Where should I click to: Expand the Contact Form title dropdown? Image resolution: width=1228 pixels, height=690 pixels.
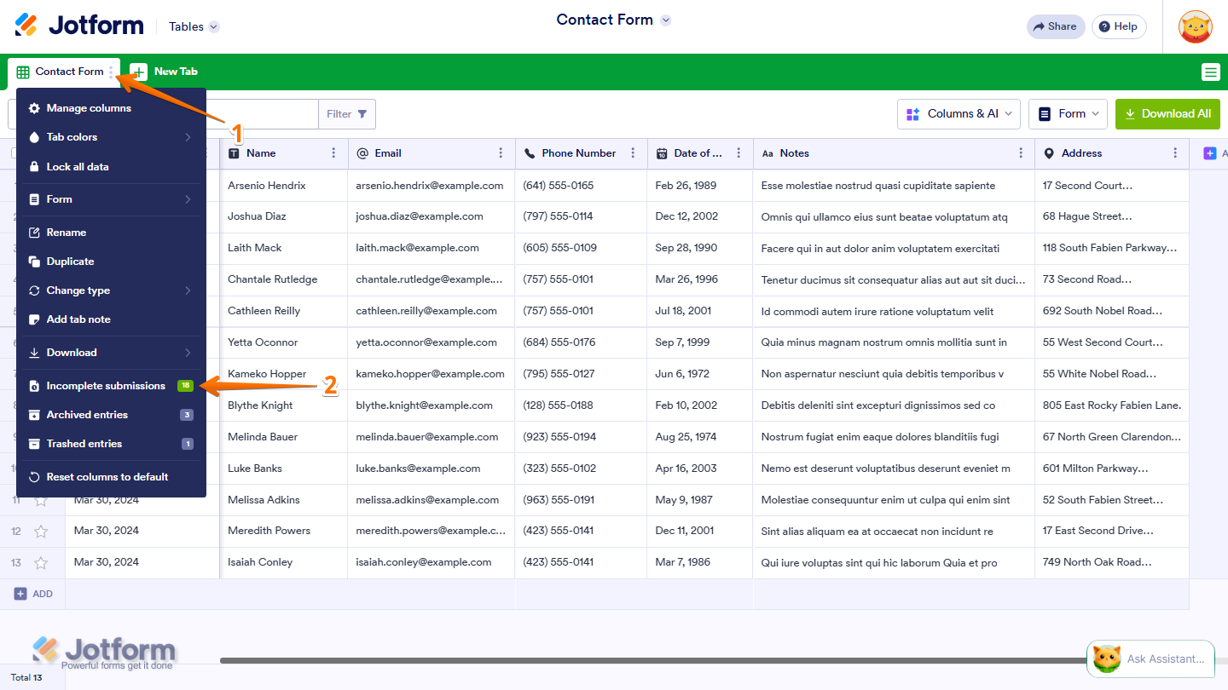pos(666,20)
